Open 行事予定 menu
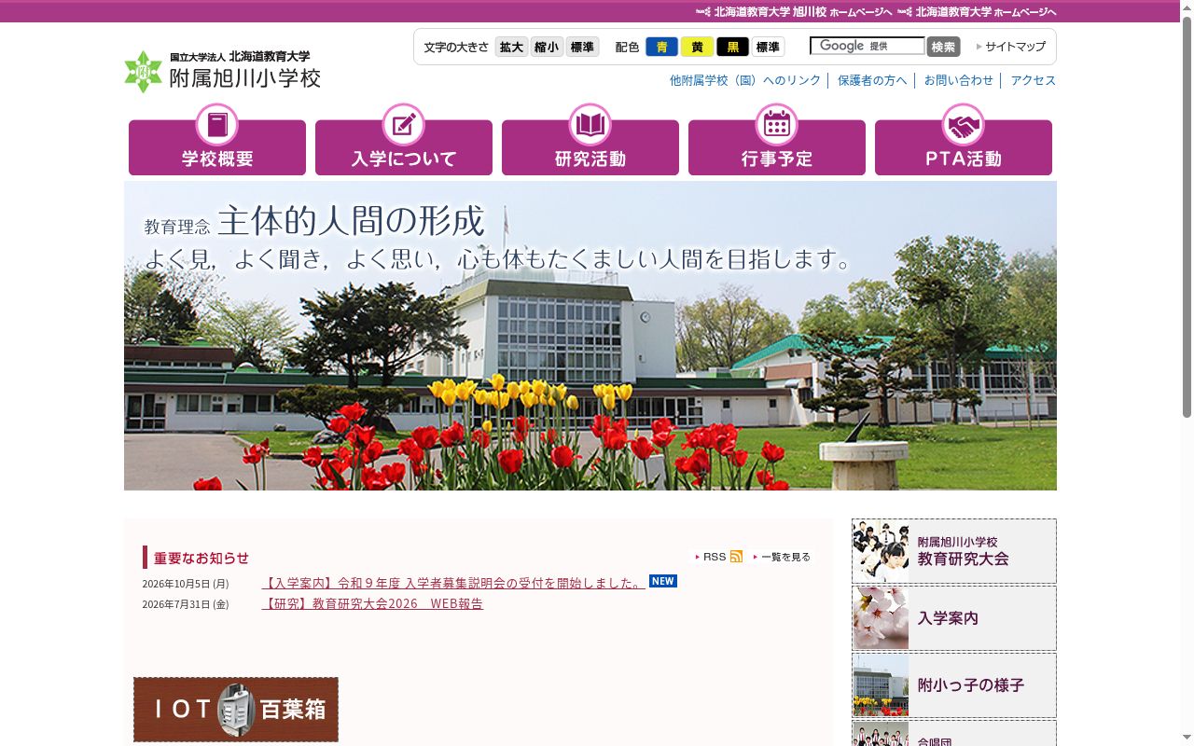 tap(777, 147)
